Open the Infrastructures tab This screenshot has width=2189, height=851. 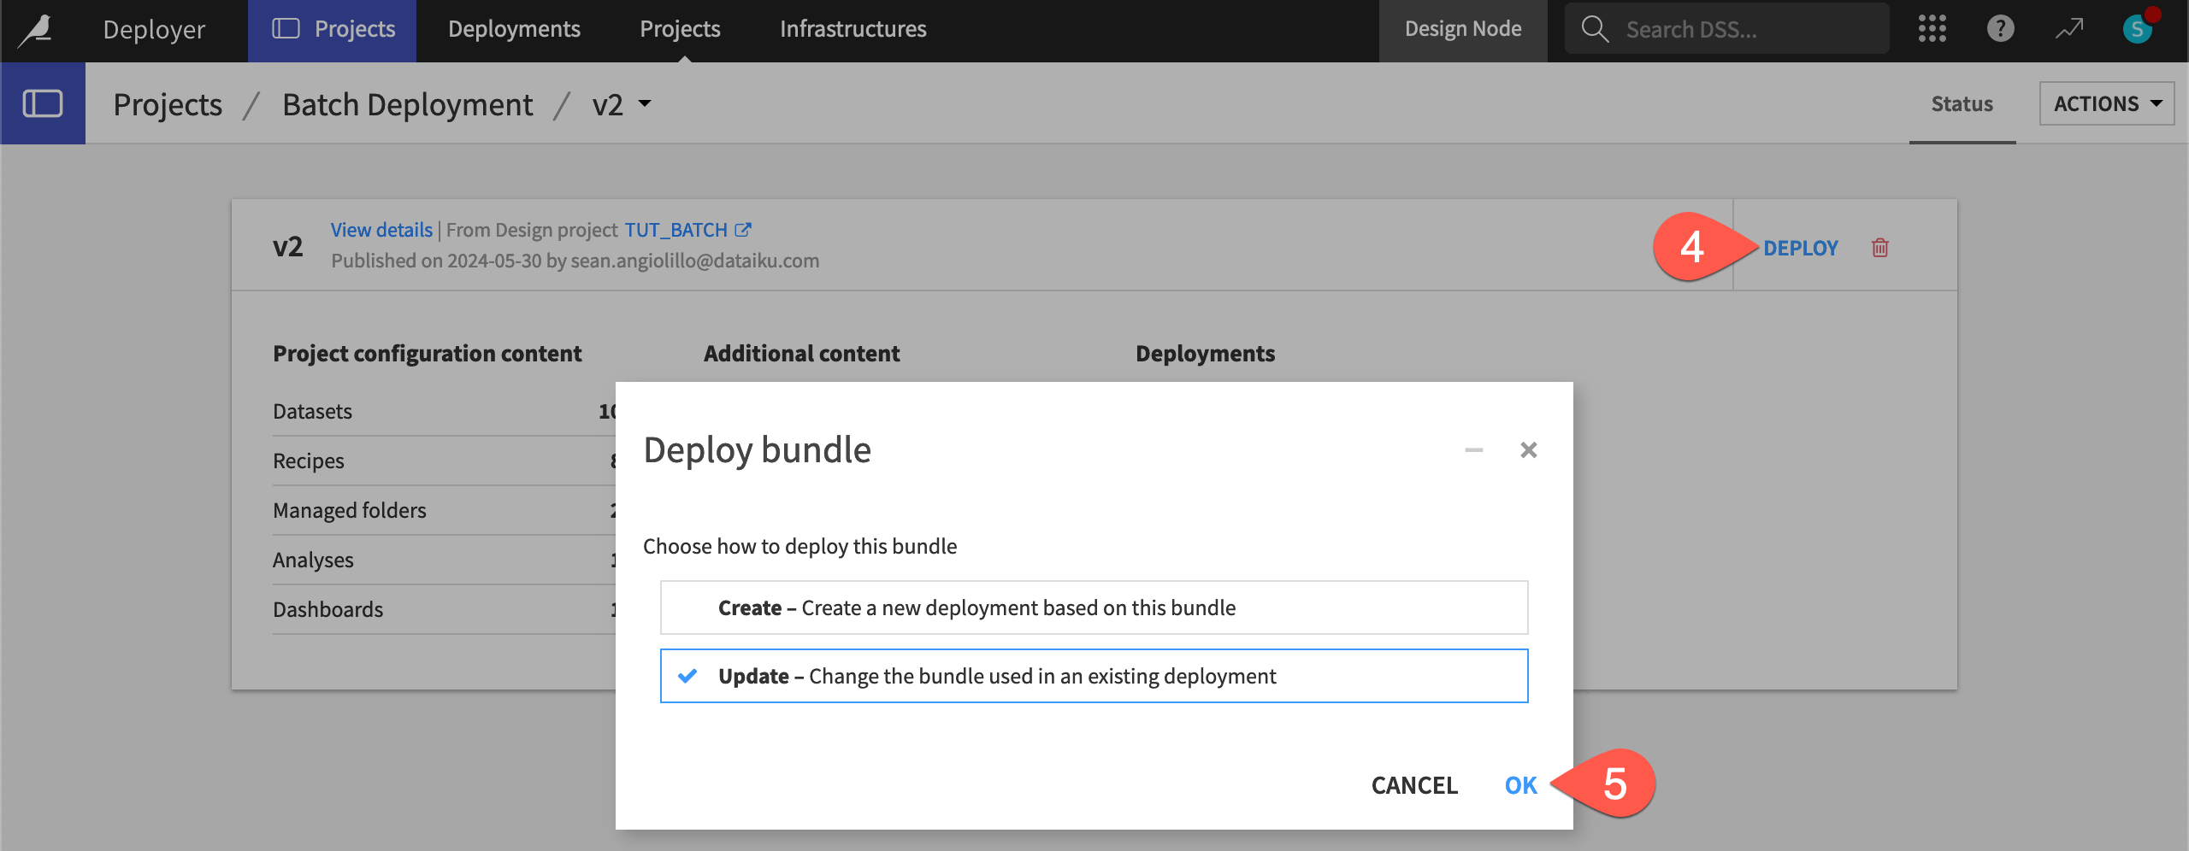pos(853,28)
